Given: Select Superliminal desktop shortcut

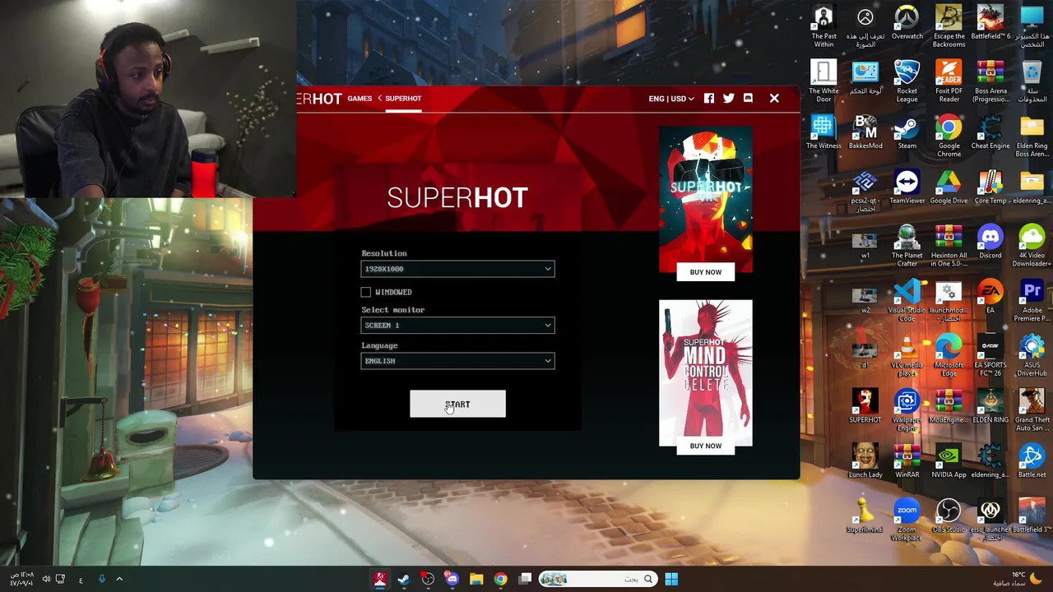Looking at the screenshot, I should click(865, 516).
